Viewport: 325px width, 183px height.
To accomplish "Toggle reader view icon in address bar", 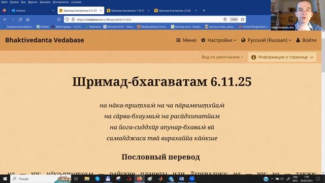I will tap(225, 19).
